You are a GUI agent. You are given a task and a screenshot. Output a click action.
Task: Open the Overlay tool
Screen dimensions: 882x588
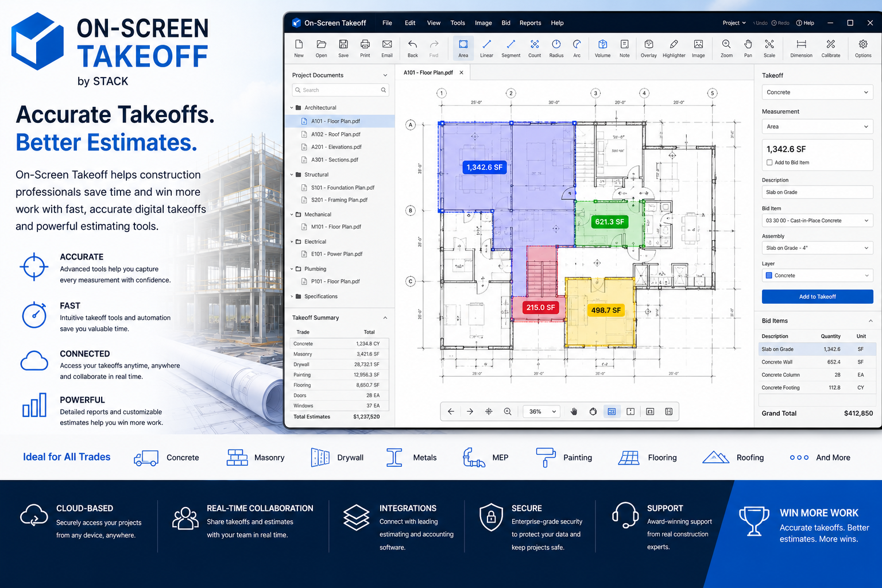pyautogui.click(x=648, y=48)
